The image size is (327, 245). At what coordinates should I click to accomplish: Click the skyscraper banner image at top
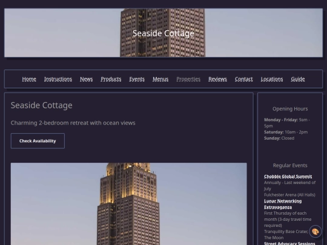coord(163,33)
